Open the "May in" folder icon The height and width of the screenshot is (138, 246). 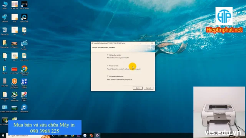[x=5, y=70]
